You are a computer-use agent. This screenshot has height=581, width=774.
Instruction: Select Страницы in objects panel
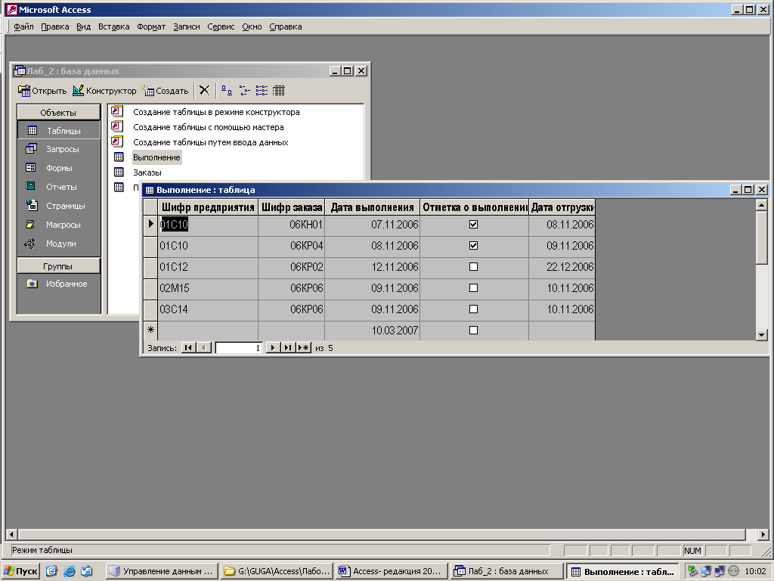pyautogui.click(x=59, y=206)
